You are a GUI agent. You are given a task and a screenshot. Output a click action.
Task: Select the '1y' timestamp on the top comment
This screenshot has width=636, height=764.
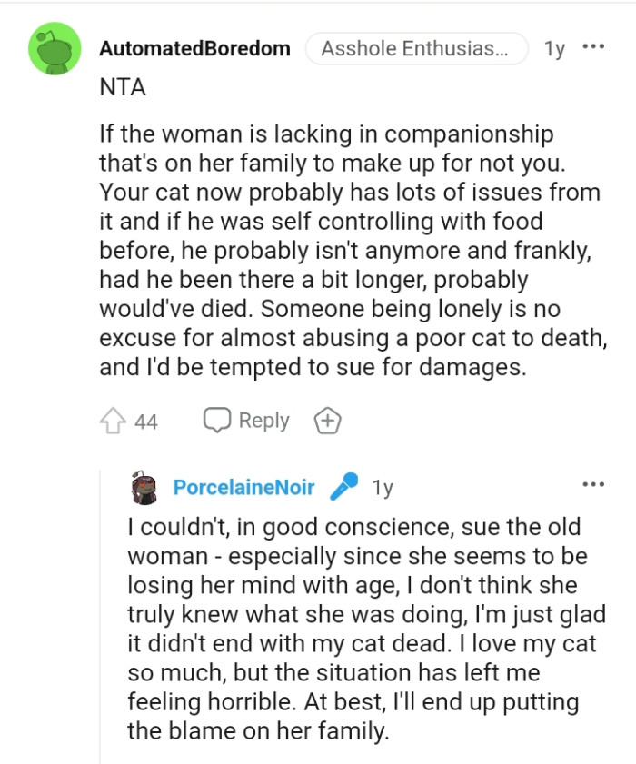(x=553, y=48)
